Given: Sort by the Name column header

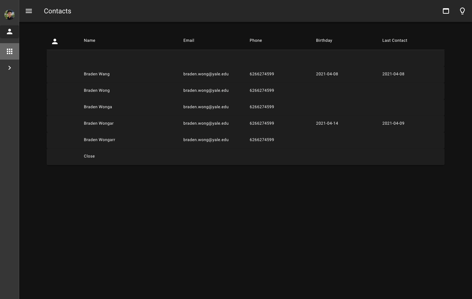Looking at the screenshot, I should tap(89, 40).
